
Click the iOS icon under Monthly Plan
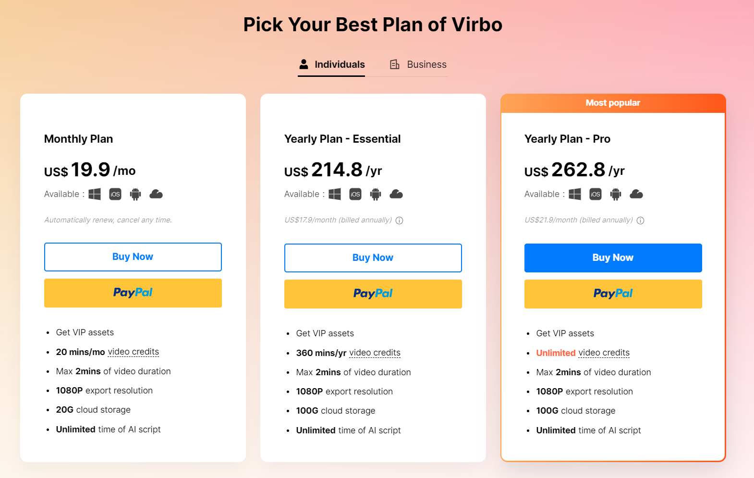coord(115,194)
